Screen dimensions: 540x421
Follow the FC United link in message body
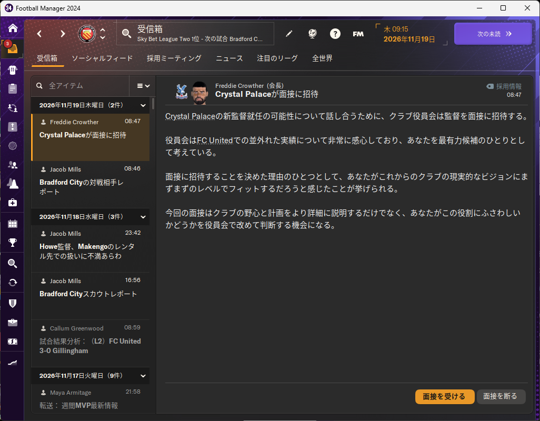215,141
